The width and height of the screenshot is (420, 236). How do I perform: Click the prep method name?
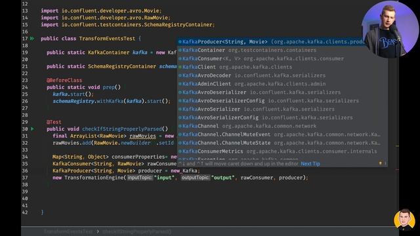(109, 87)
